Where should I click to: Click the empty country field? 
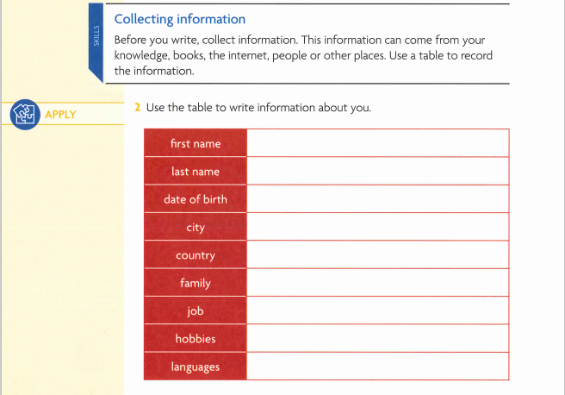pyautogui.click(x=378, y=254)
